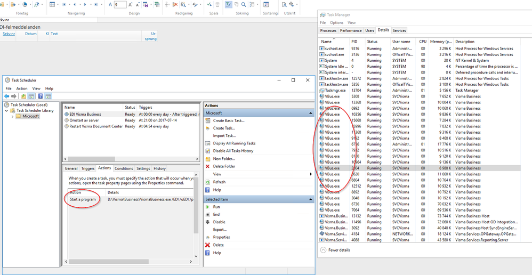
Task: Toggle the Action pane toolbar icon
Action: tap(48, 96)
